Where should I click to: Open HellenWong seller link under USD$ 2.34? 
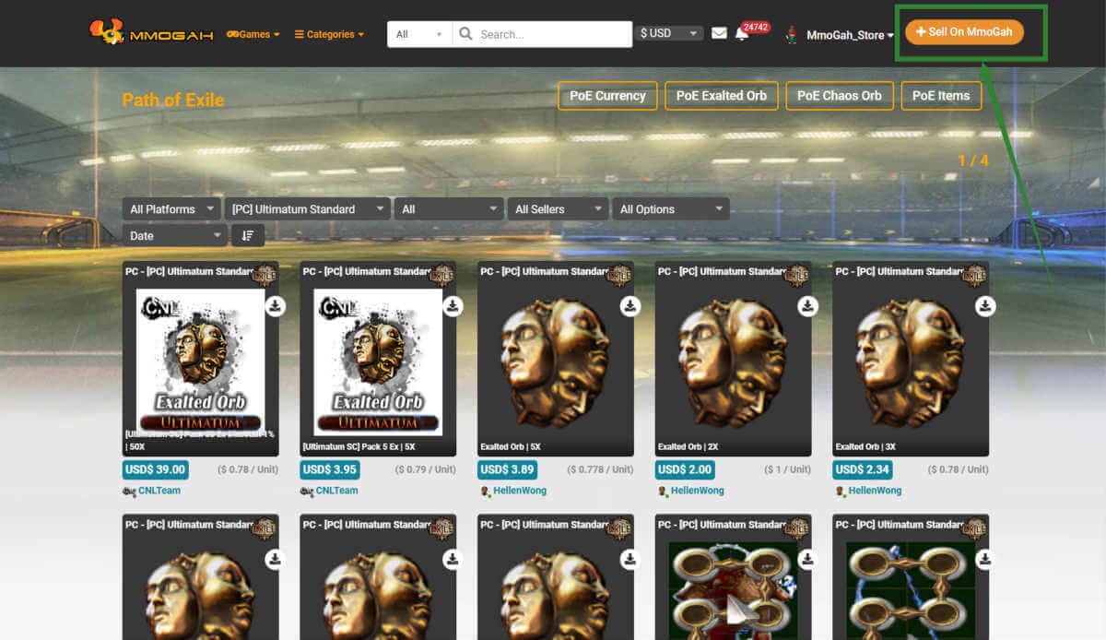tap(876, 491)
